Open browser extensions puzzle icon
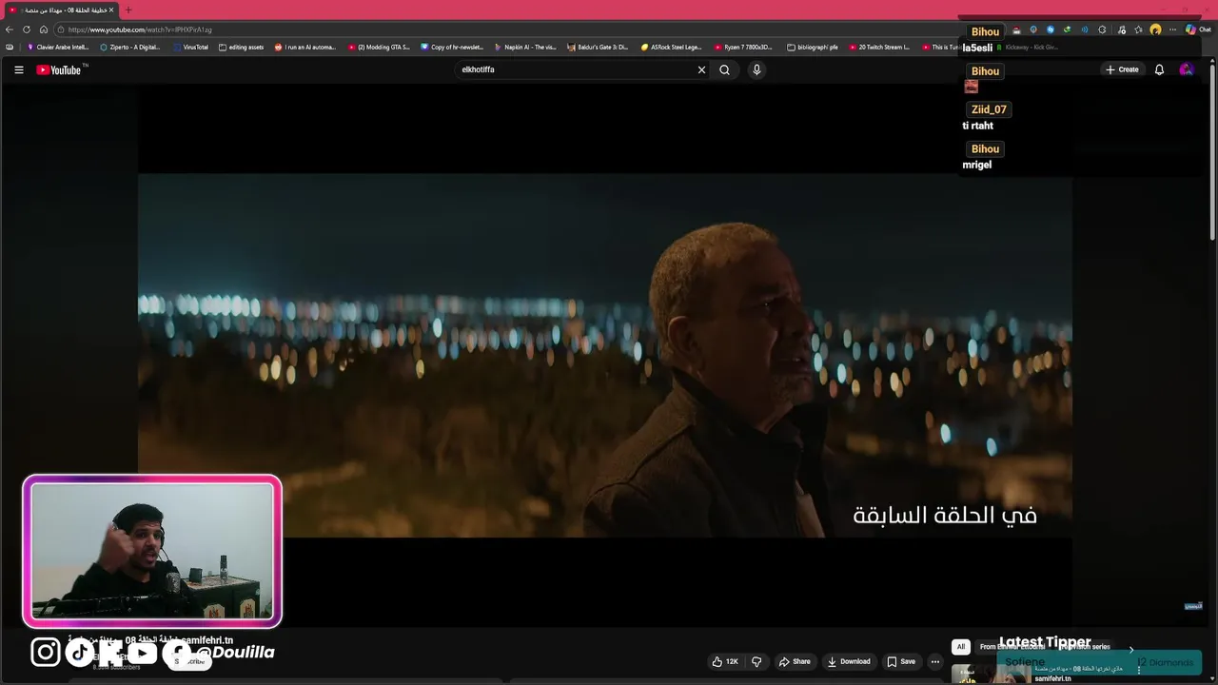1218x685 pixels. tap(1102, 29)
